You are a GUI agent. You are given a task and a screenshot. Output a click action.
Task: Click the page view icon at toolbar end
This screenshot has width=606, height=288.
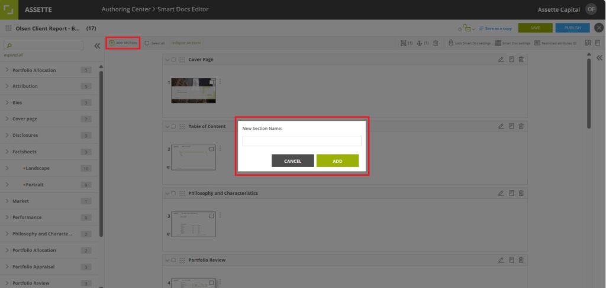click(x=598, y=43)
